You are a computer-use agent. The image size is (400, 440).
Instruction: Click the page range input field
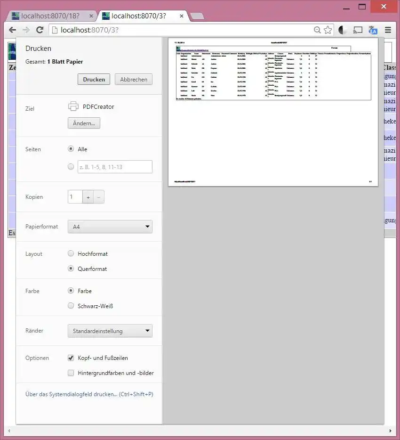pyautogui.click(x=115, y=167)
